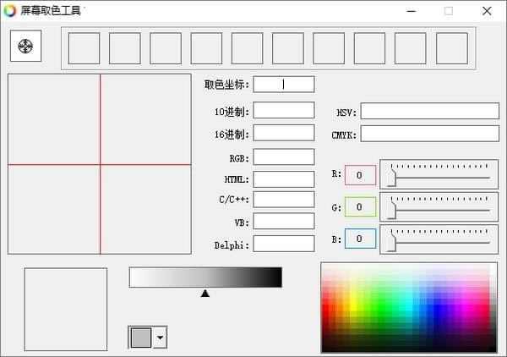
Task: Click the gray color swatch button
Action: (x=141, y=338)
